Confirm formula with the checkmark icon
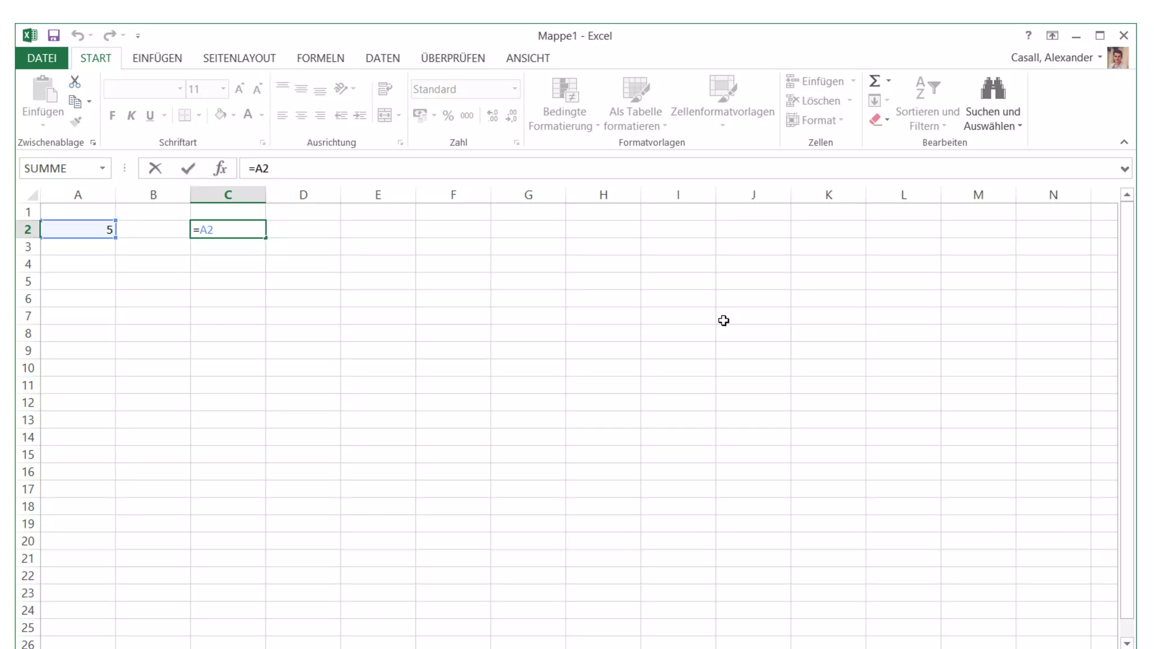The height and width of the screenshot is (649, 1154). [188, 168]
